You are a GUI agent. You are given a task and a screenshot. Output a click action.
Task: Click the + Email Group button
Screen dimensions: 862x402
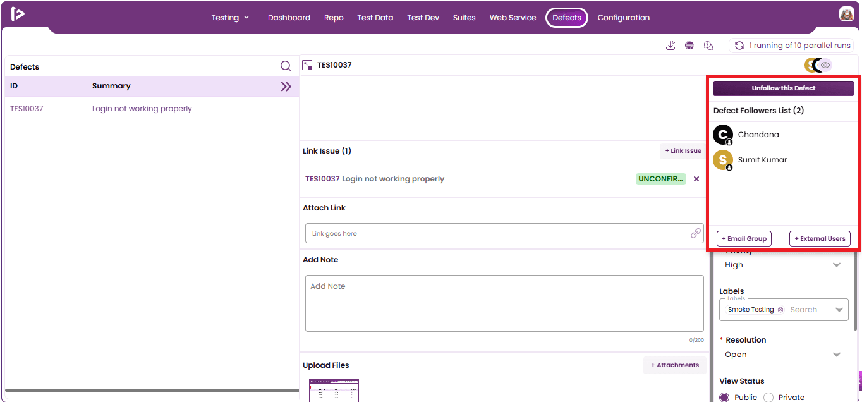tap(744, 239)
